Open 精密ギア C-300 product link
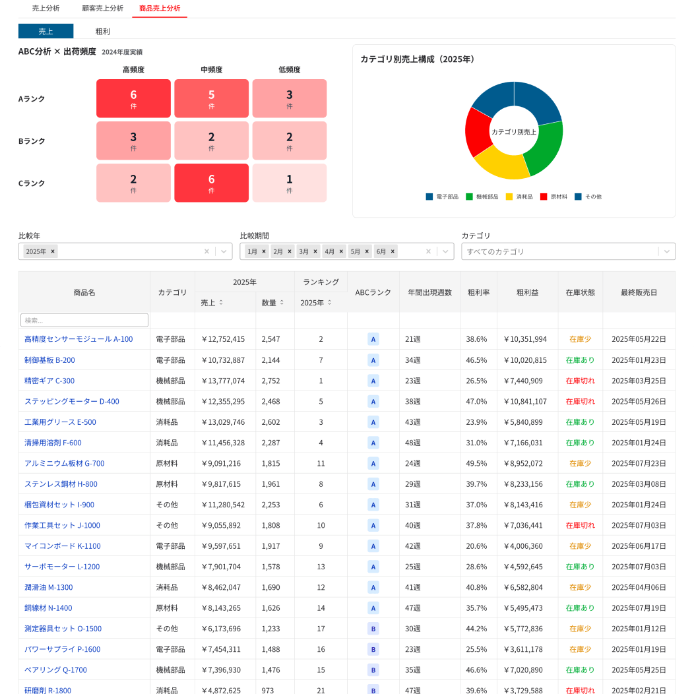This screenshot has width=694, height=694. [49, 381]
